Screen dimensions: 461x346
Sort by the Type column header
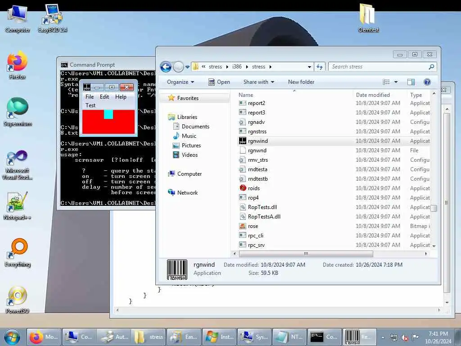point(419,95)
